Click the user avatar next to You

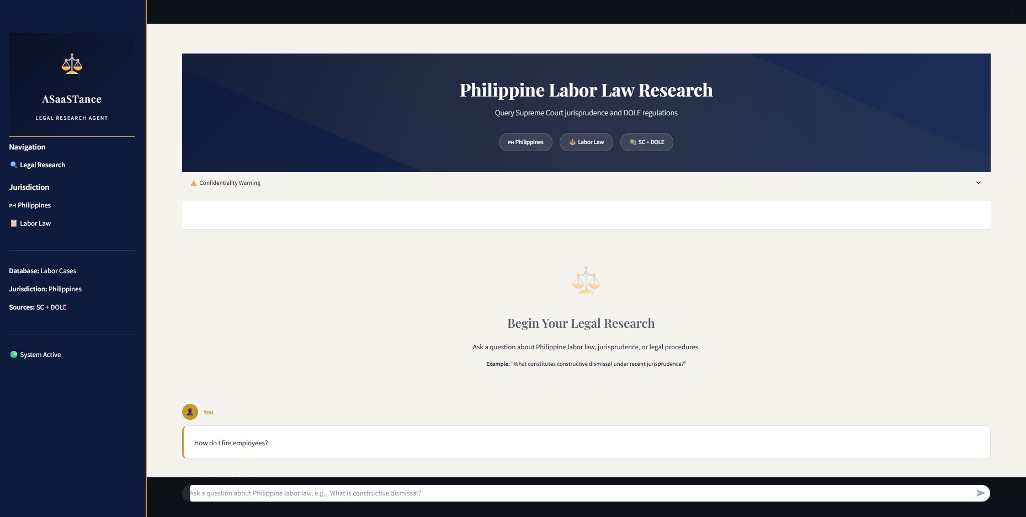[190, 412]
